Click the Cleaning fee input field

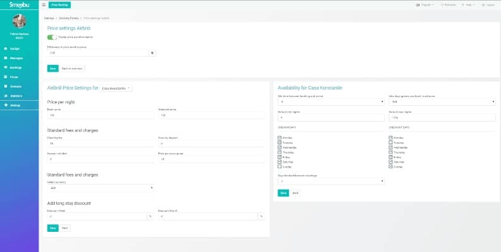click(x=100, y=144)
